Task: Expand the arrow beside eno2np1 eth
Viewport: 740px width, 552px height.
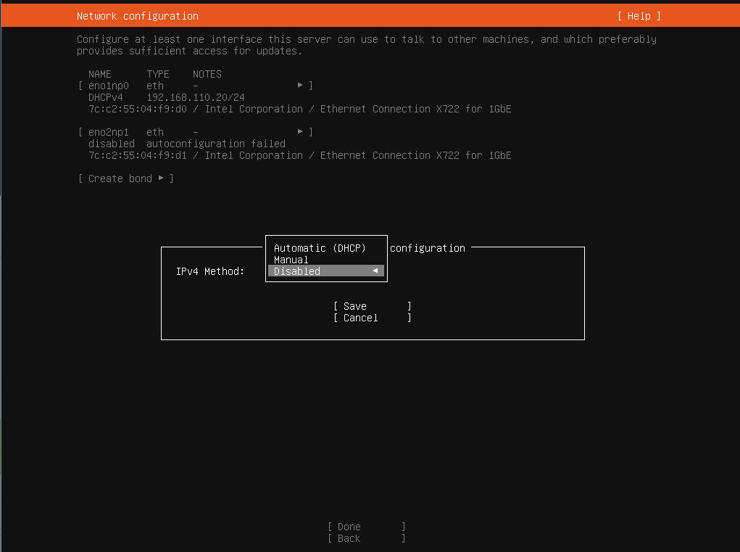Action: (x=300, y=132)
